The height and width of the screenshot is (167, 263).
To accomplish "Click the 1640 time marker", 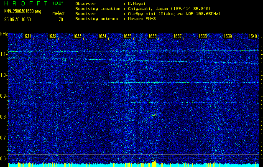I will [253, 36].
